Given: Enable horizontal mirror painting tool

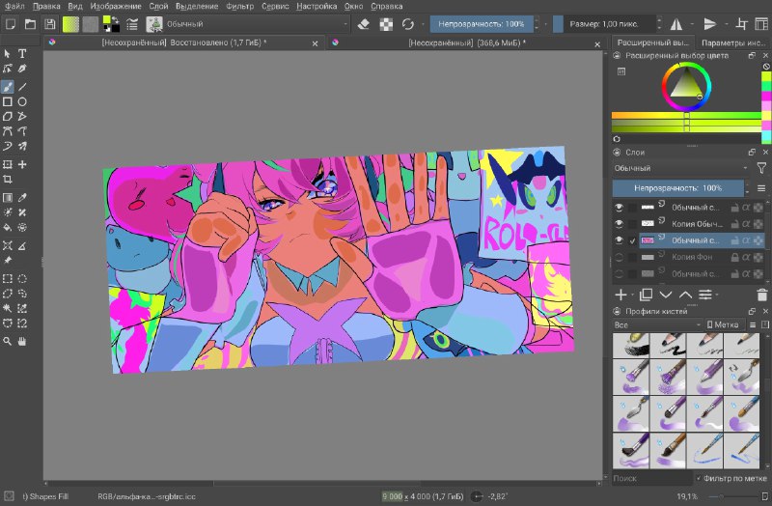Looking at the screenshot, I should 676,23.
